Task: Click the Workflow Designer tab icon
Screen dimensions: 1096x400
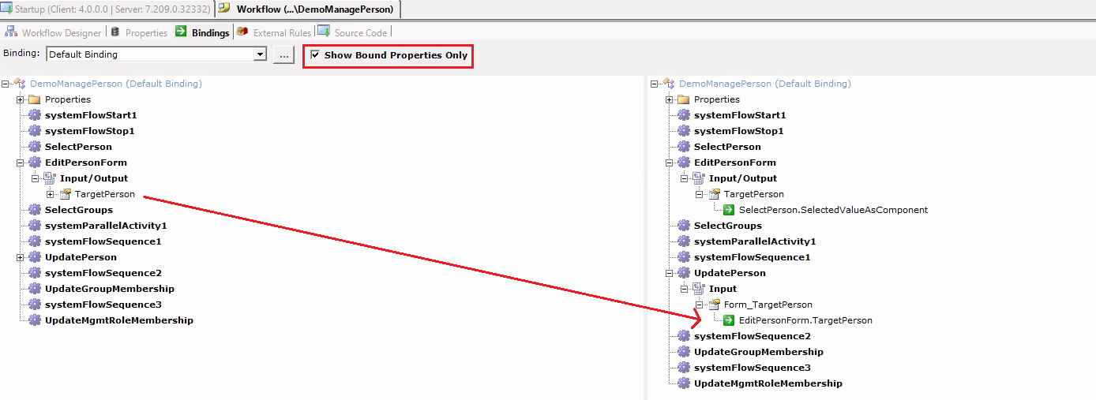Action: click(x=11, y=32)
